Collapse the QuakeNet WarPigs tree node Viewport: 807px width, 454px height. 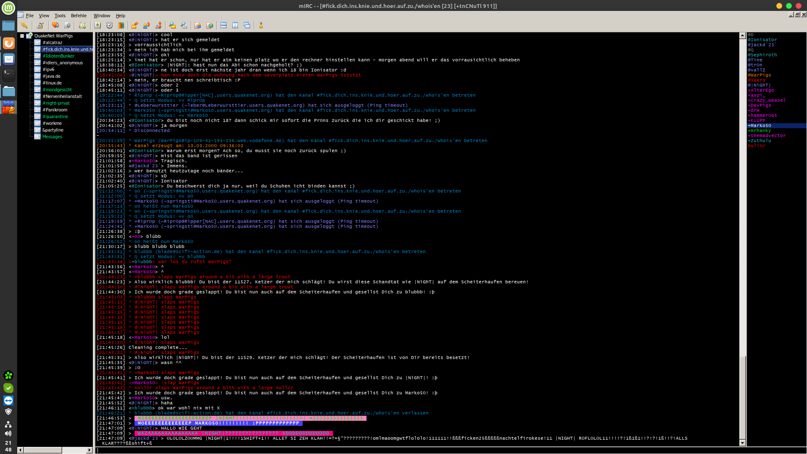pos(22,36)
